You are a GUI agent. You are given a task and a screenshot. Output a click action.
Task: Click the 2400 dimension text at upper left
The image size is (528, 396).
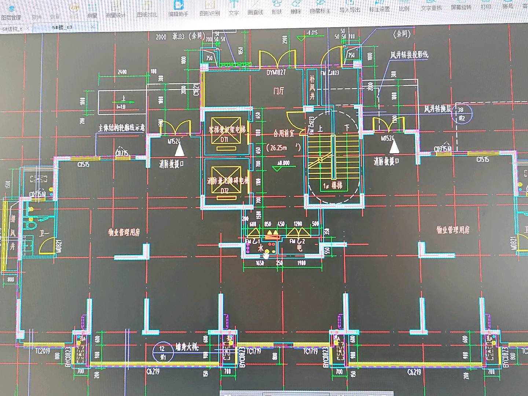(x=122, y=71)
